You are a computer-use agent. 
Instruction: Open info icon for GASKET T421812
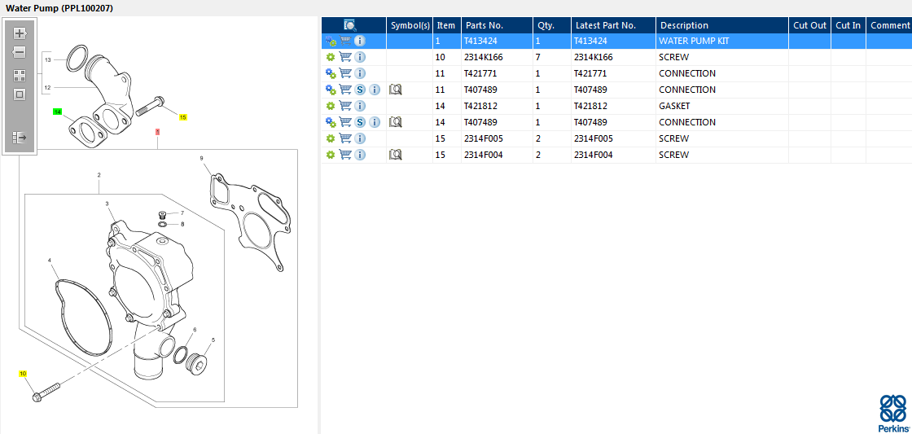(x=360, y=106)
